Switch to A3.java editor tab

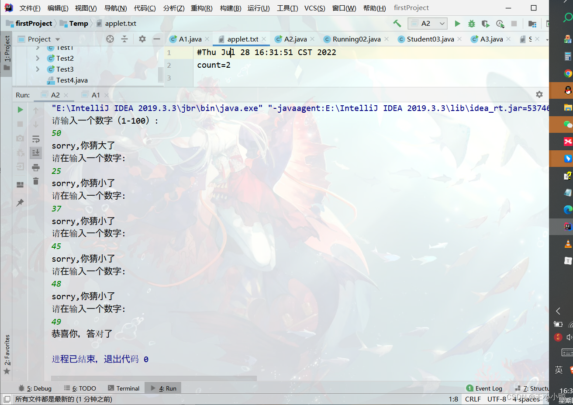(x=491, y=39)
